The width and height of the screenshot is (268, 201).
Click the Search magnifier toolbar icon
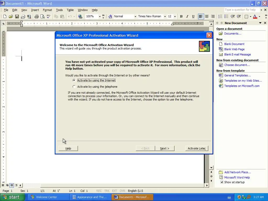pos(29,16)
